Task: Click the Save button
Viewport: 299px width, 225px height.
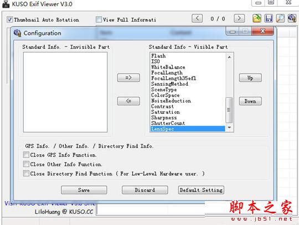Action: coord(84,190)
